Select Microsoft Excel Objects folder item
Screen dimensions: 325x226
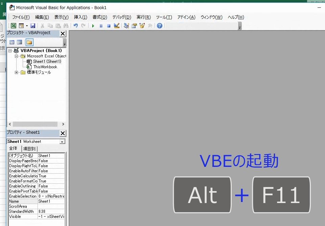point(46,56)
